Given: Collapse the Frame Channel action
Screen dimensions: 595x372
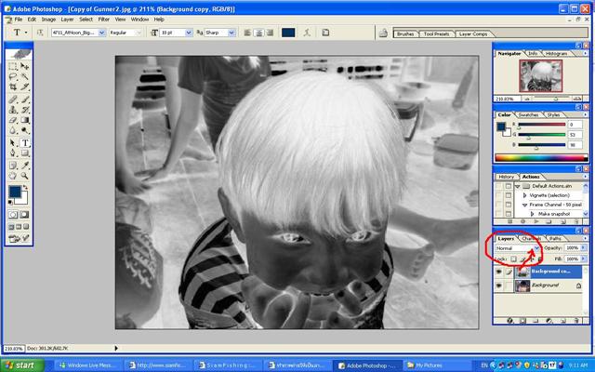Looking at the screenshot, I should click(x=524, y=205).
